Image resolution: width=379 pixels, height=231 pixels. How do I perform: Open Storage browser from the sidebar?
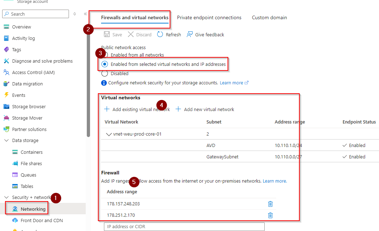click(29, 106)
